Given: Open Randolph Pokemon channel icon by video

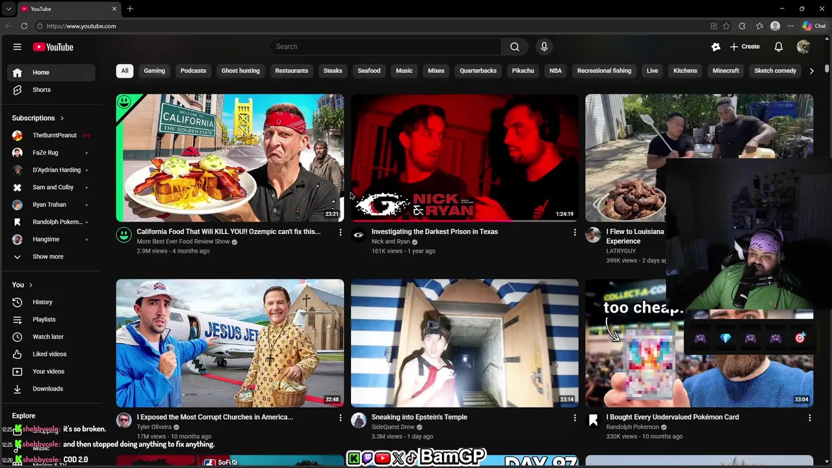Looking at the screenshot, I should (593, 421).
